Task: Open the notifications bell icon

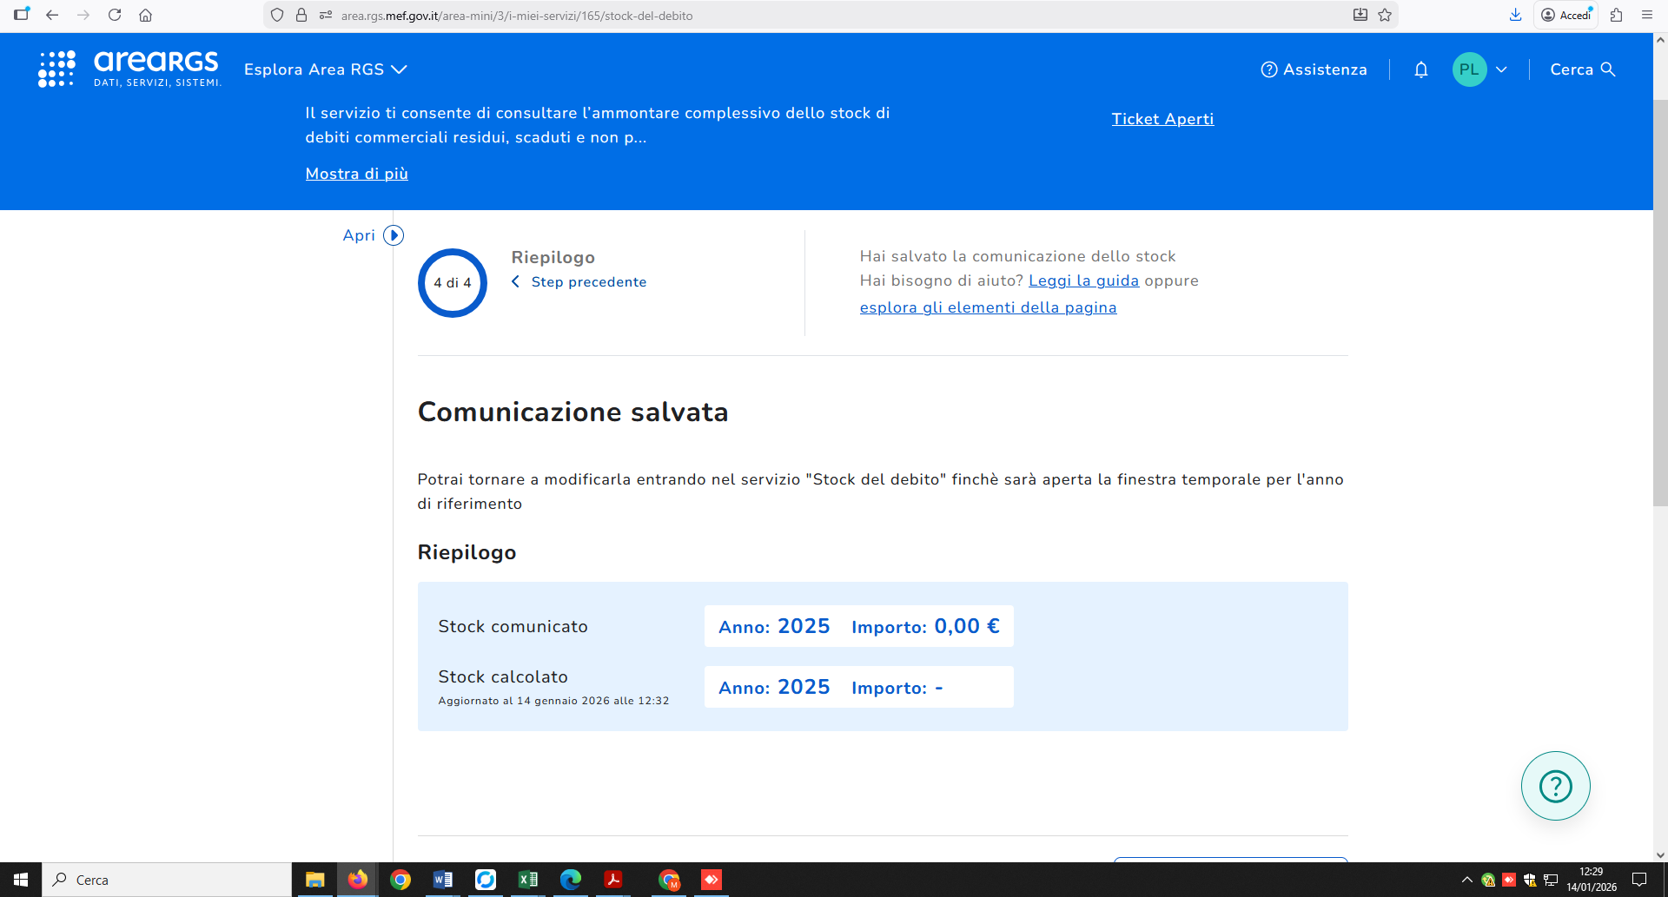Action: pyautogui.click(x=1421, y=69)
